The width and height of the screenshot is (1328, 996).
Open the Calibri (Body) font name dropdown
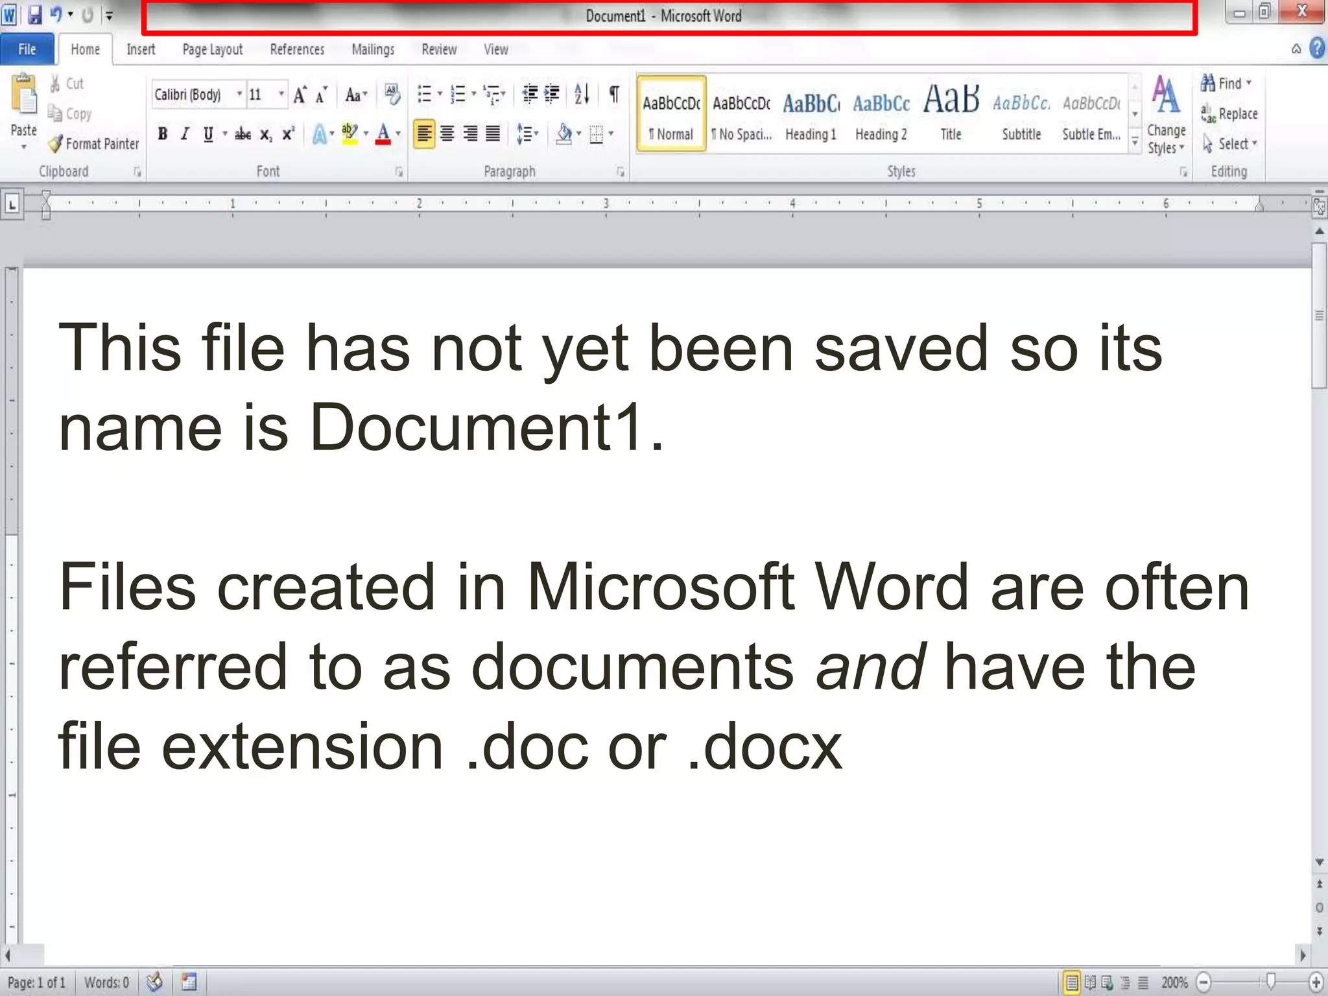point(239,95)
